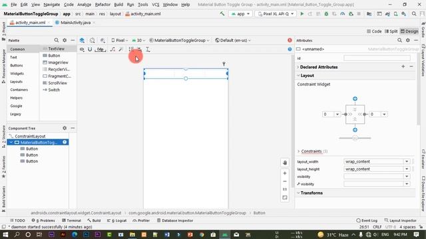The height and width of the screenshot is (239, 426).
Task: Switch to Code view mode
Action: coord(374,31)
